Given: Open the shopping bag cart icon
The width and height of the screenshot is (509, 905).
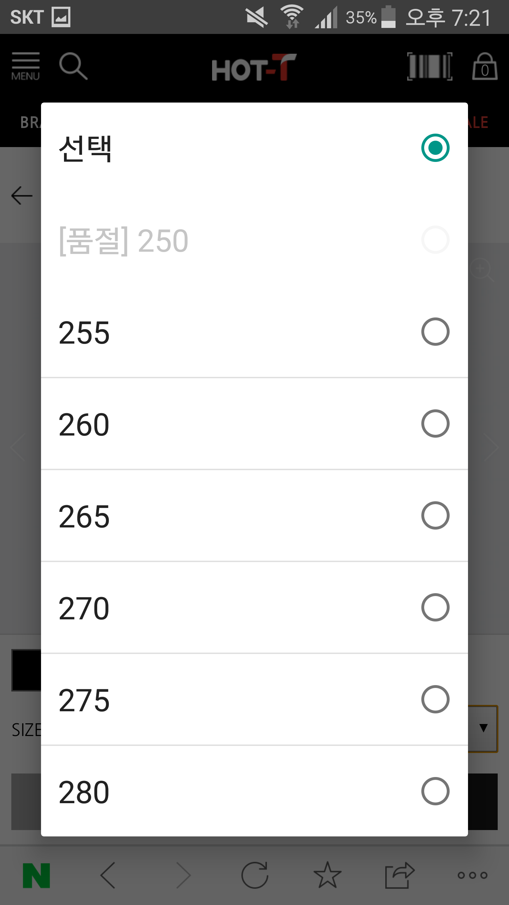Looking at the screenshot, I should 485,67.
